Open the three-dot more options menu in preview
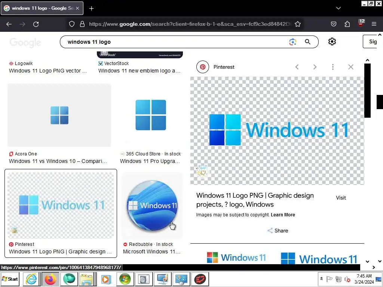Image resolution: width=383 pixels, height=287 pixels. click(333, 67)
